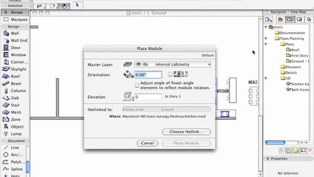This screenshot has height=177, width=314.
Task: Select the Marquee tool
Action: pos(15,20)
